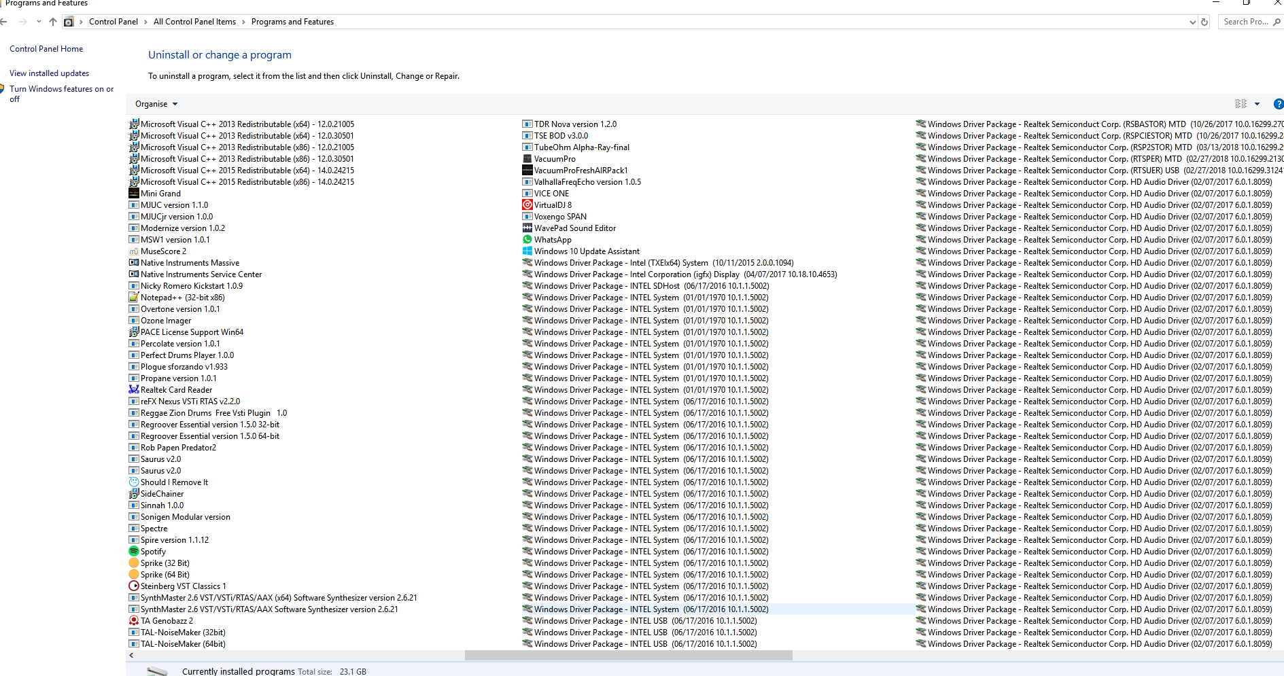Click the Native Instruments Massive icon

point(134,262)
